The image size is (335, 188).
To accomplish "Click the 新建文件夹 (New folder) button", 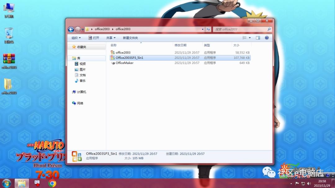I will pos(130,37).
